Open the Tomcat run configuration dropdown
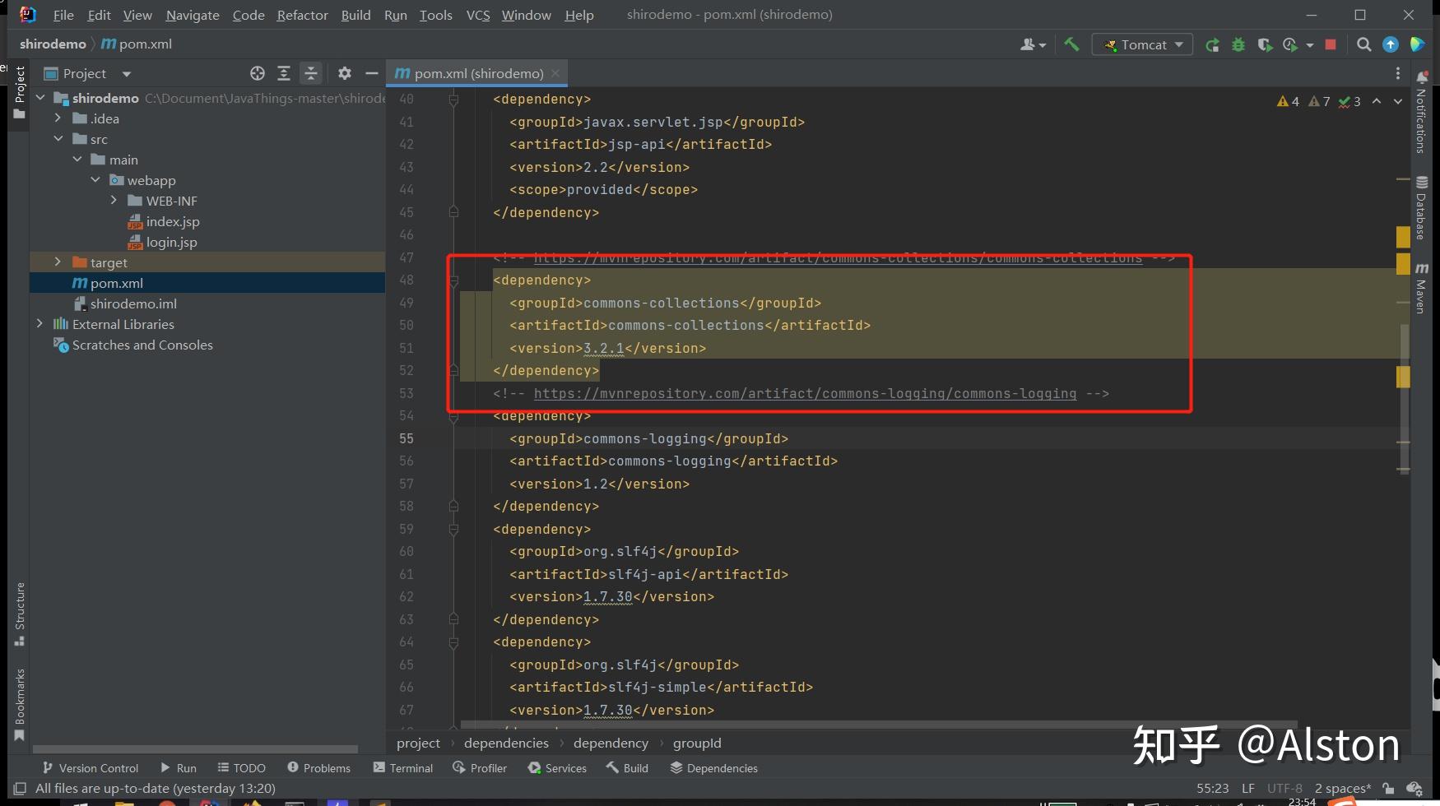The image size is (1440, 806). pyautogui.click(x=1142, y=44)
